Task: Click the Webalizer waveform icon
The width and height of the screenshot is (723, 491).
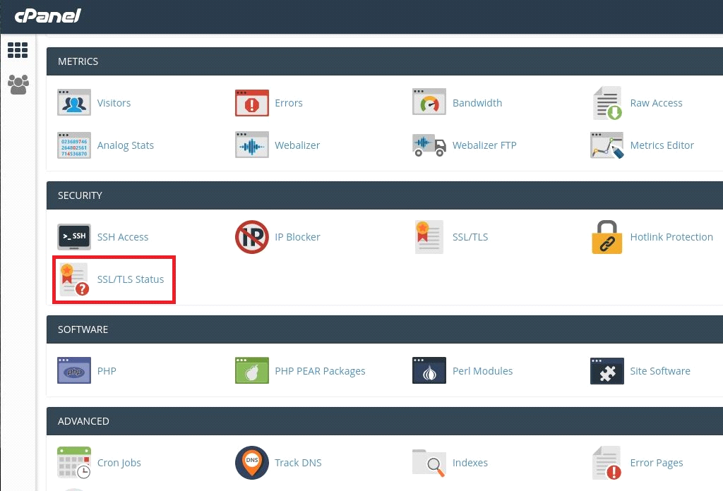Action: 252,145
